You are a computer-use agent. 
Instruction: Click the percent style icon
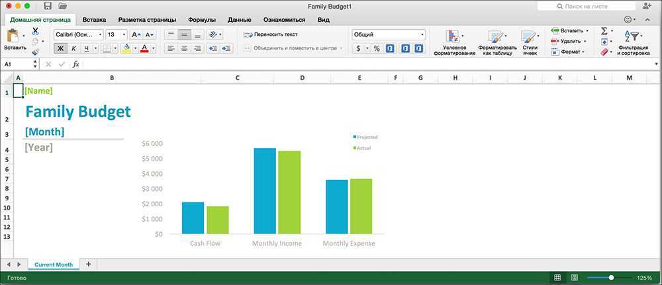376,48
